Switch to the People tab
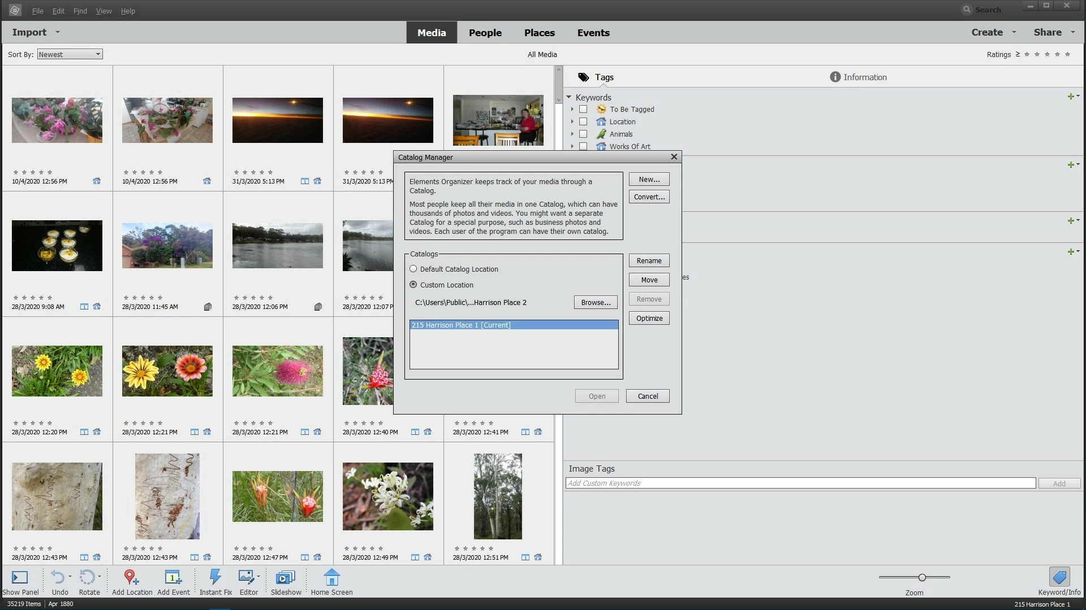Viewport: 1086px width, 610px height. pos(485,33)
